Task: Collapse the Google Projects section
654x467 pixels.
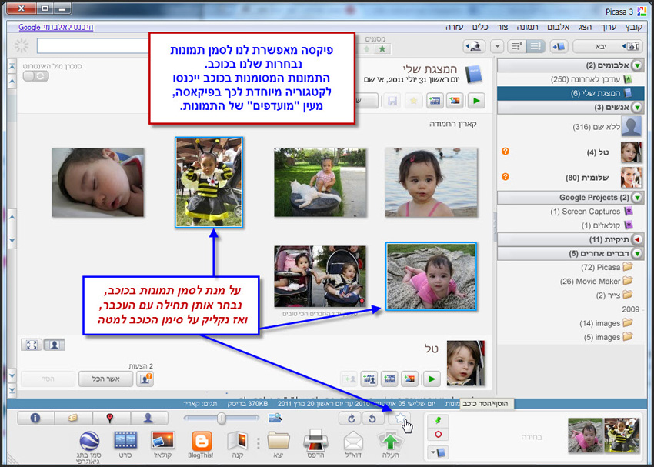Action: click(636, 198)
